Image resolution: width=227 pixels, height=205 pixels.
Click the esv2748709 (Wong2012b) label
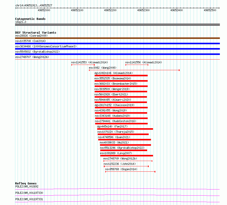(x=120, y=158)
